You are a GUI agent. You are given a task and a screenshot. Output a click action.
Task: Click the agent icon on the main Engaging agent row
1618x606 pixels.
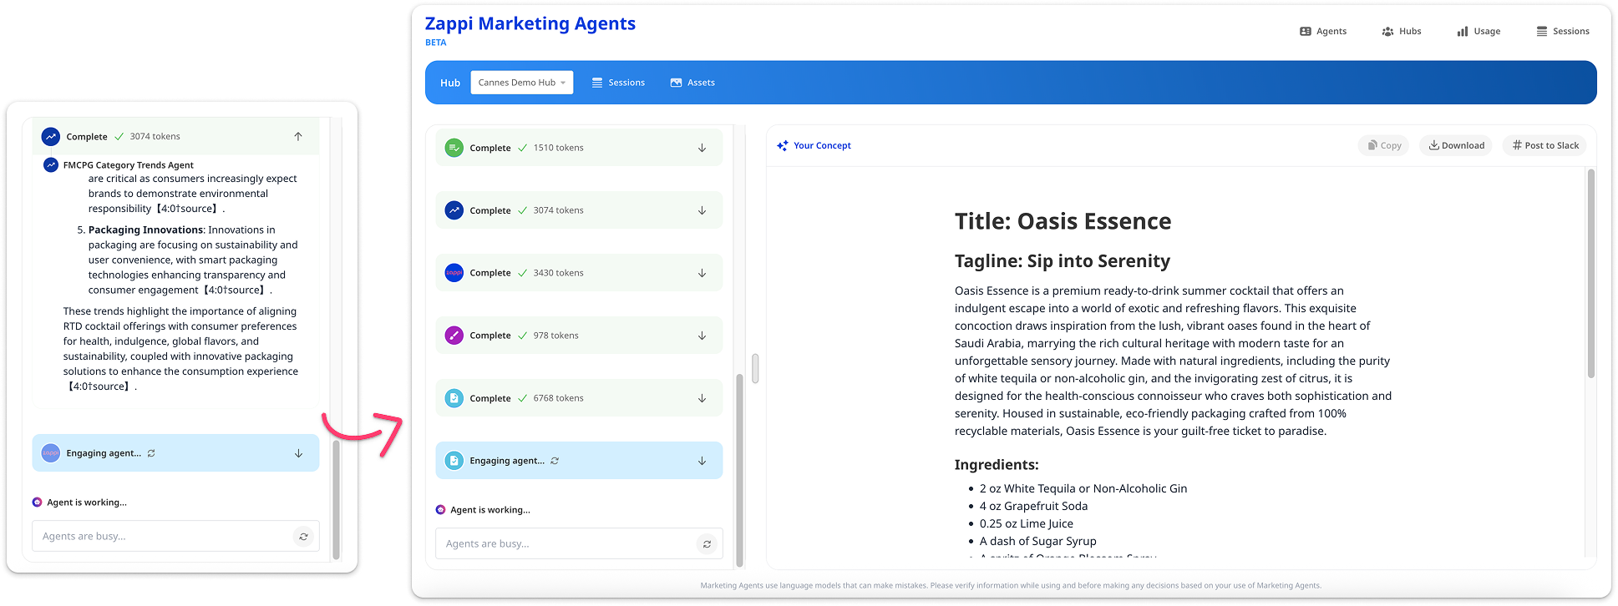[x=454, y=461]
